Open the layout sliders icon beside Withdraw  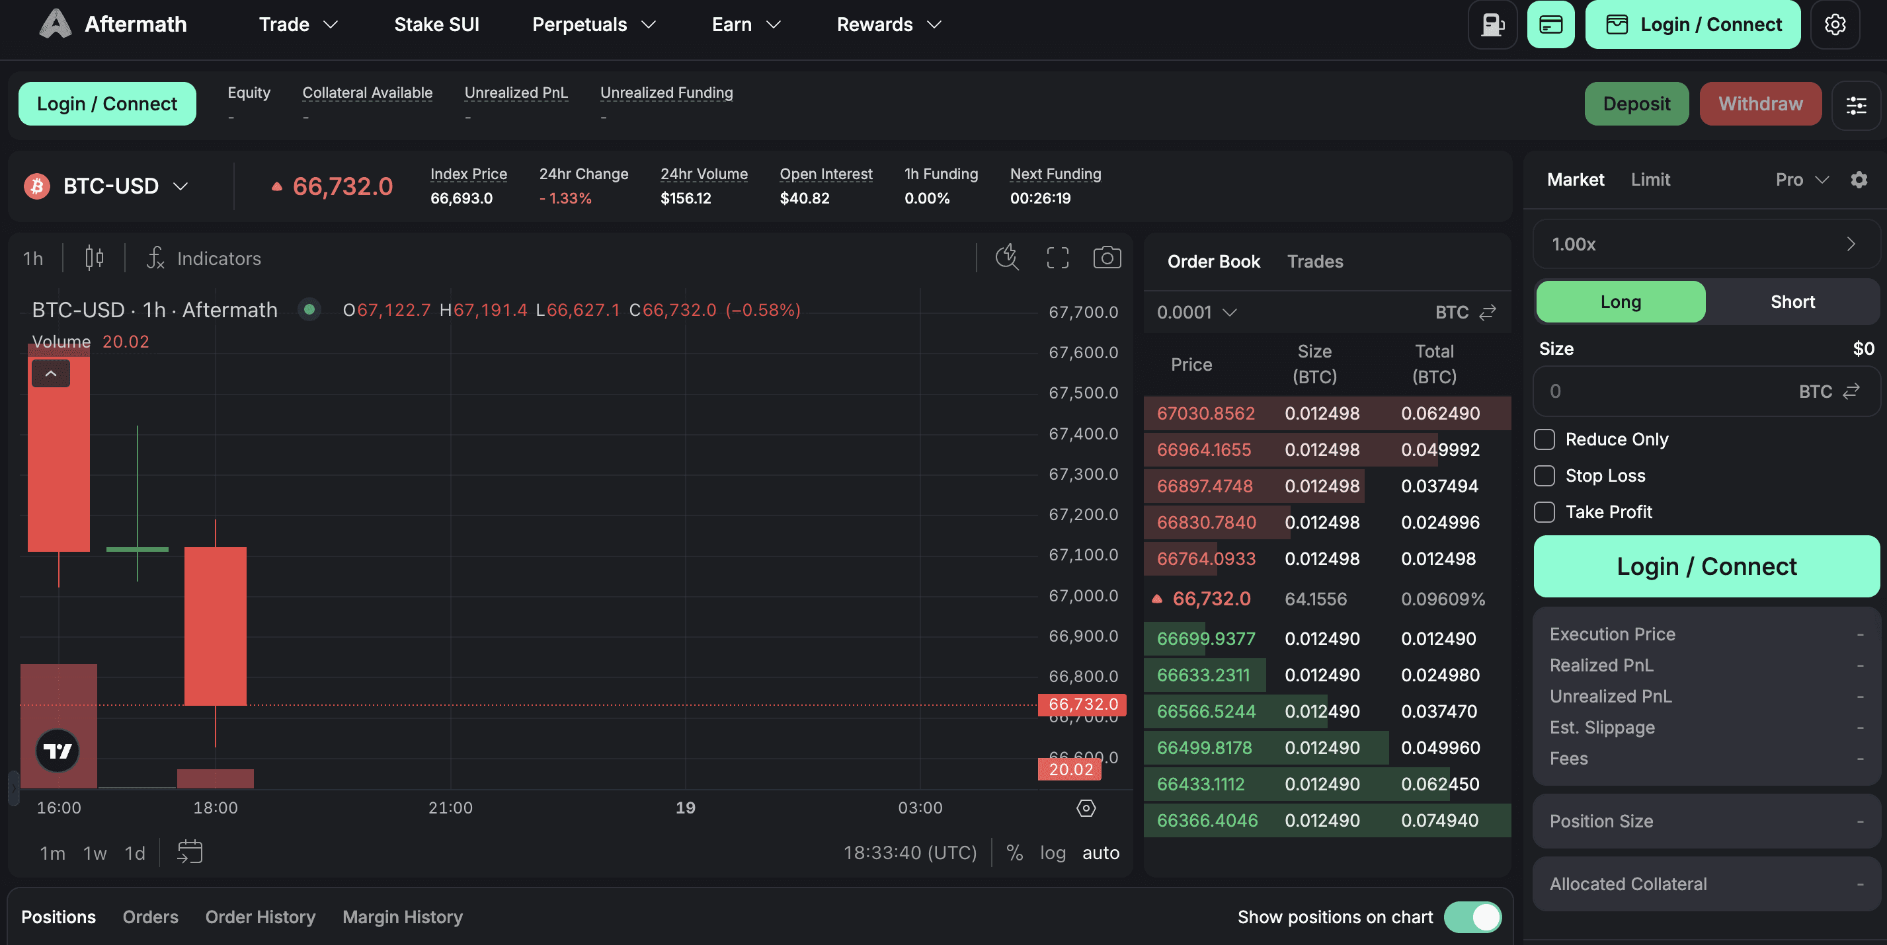coord(1855,104)
